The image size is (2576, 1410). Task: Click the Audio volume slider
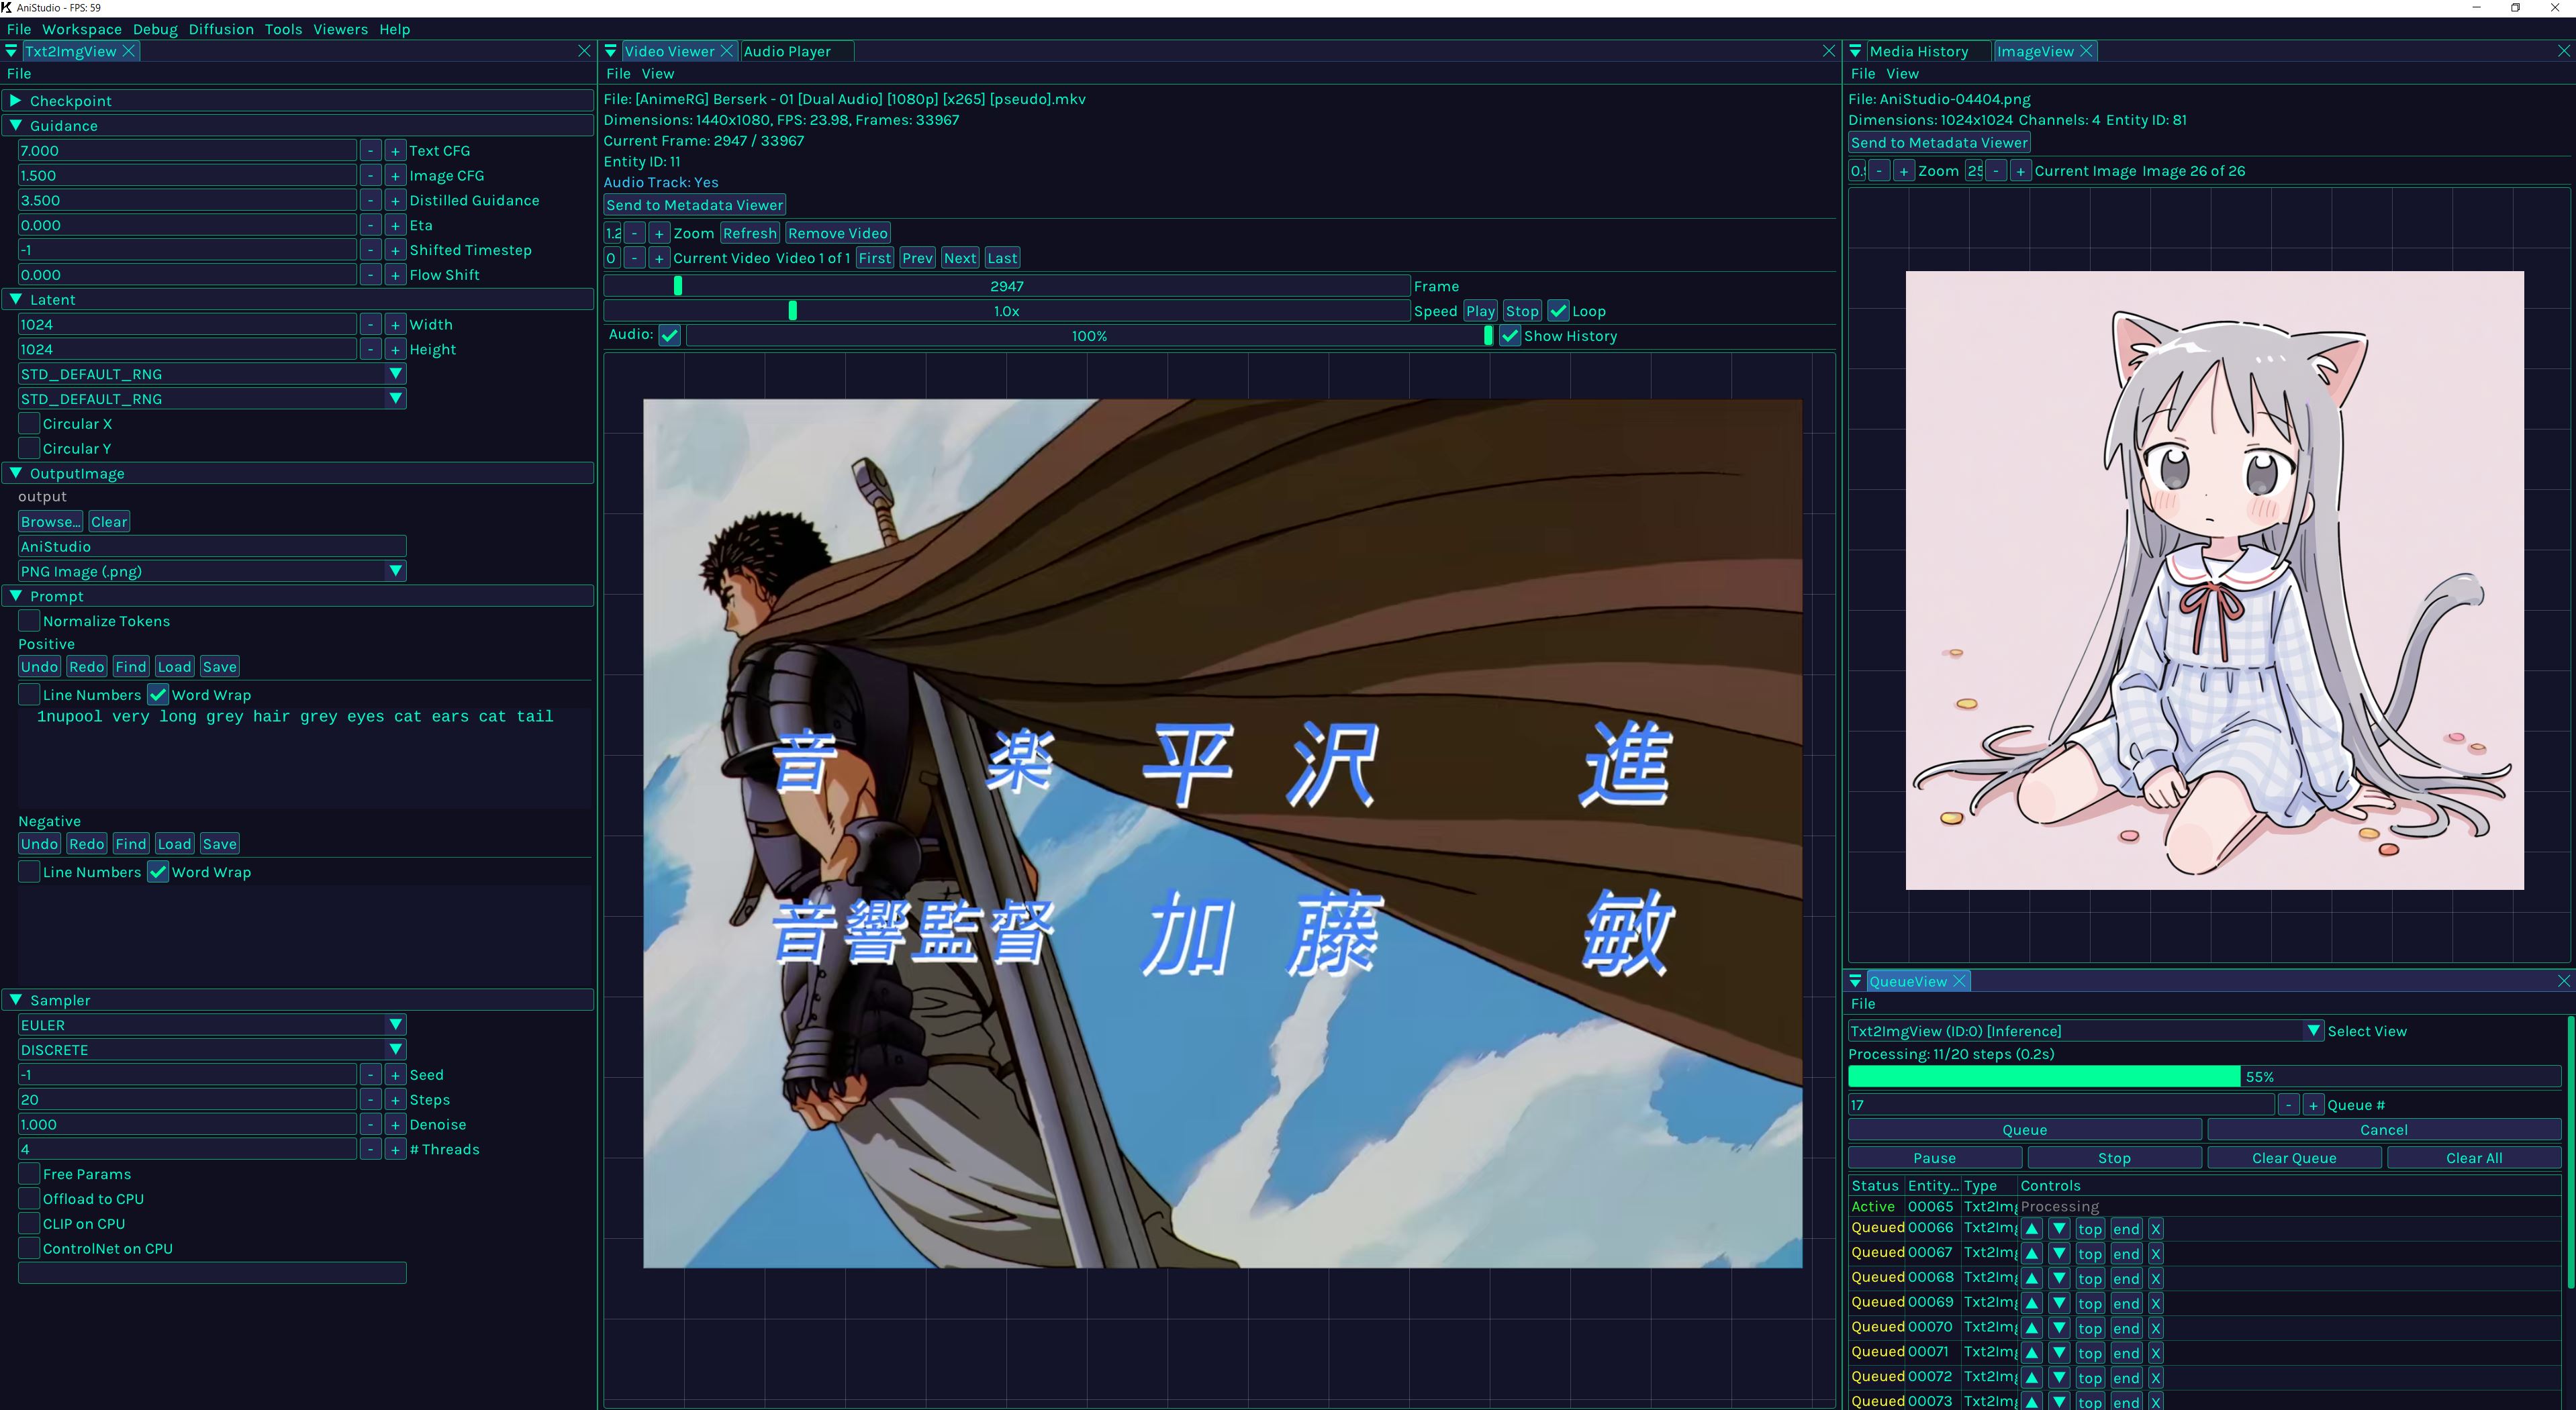pyautogui.click(x=1089, y=336)
